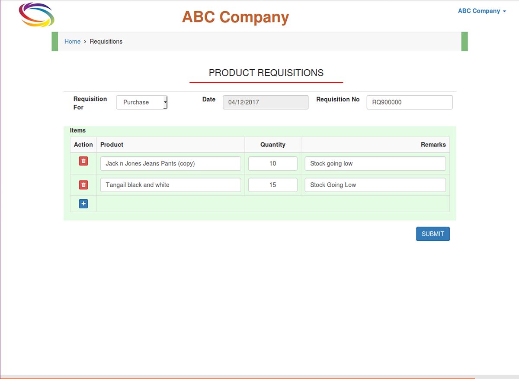Click the first row's Stock going low remark
This screenshot has width=519, height=379.
[x=375, y=164]
